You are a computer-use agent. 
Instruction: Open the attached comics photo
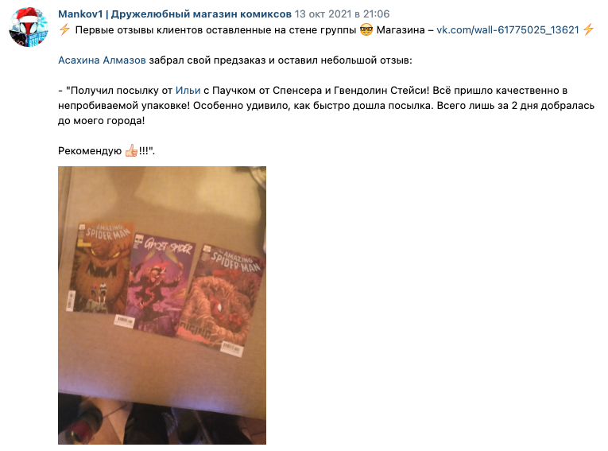point(162,305)
